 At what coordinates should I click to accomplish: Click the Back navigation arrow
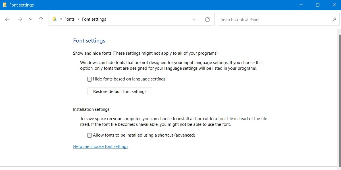click(7, 19)
